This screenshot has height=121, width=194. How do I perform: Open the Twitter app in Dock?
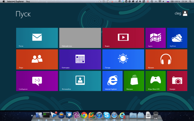coord(69,115)
